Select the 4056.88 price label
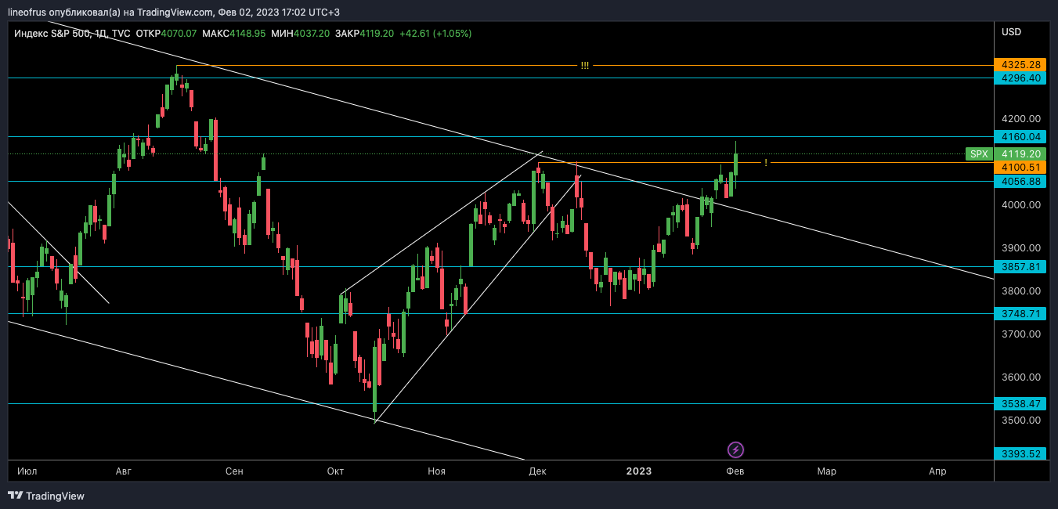 pos(1019,181)
